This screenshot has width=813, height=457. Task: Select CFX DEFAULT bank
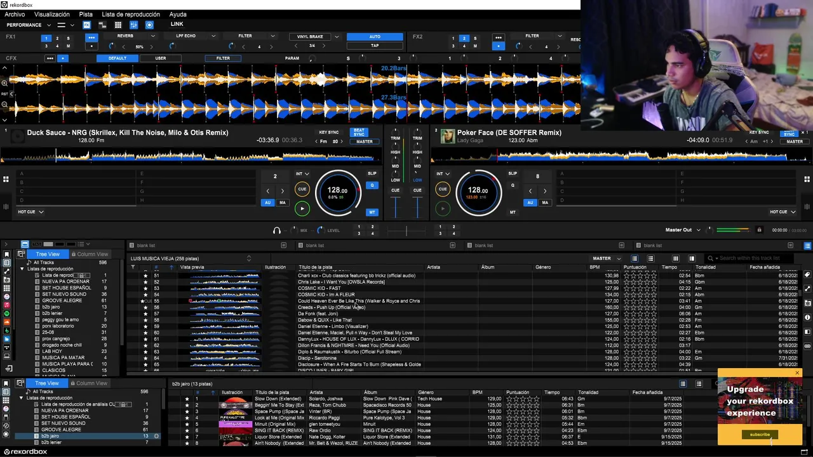pos(118,58)
